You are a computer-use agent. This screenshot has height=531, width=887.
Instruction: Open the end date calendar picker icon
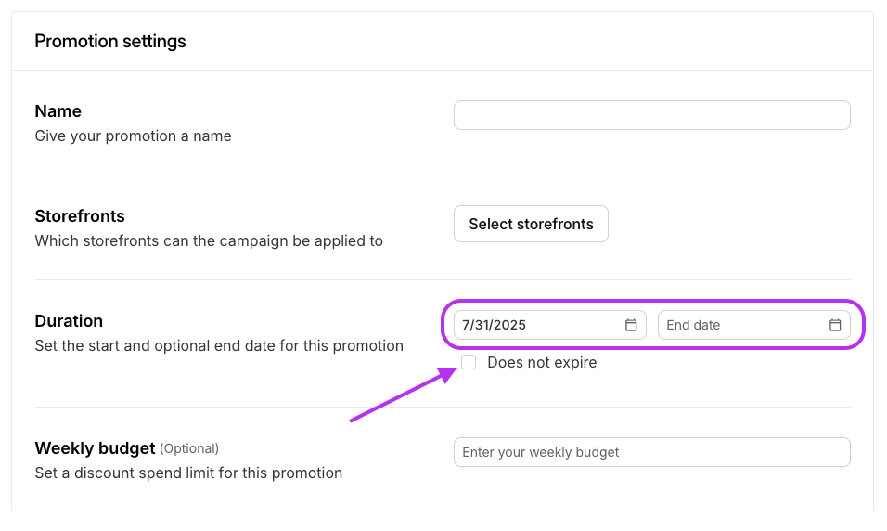tap(835, 325)
